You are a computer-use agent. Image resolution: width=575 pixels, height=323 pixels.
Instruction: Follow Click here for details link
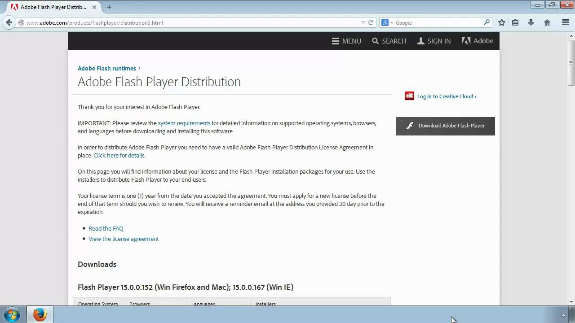pyautogui.click(x=119, y=155)
